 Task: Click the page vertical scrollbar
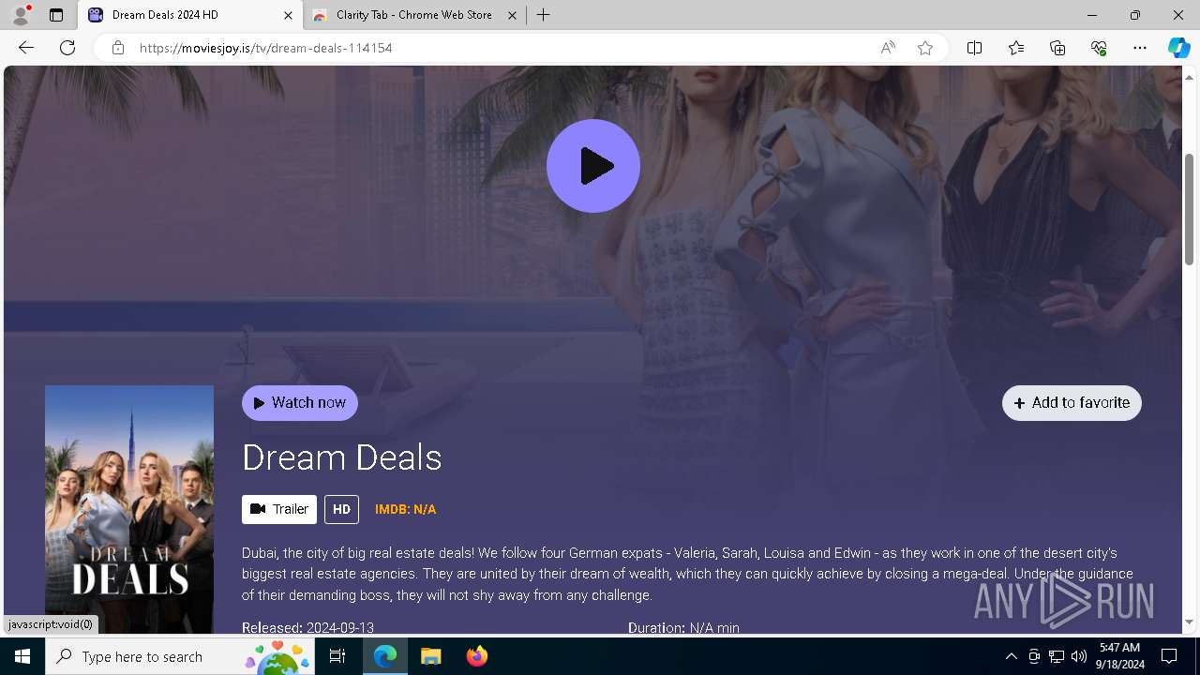1190,208
